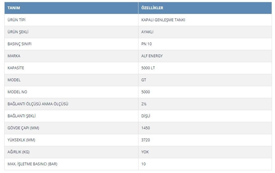Select the BAĞLANTI ÖLÇÜSÜ ANMA ÖLÇÜSÜ label

(38, 104)
